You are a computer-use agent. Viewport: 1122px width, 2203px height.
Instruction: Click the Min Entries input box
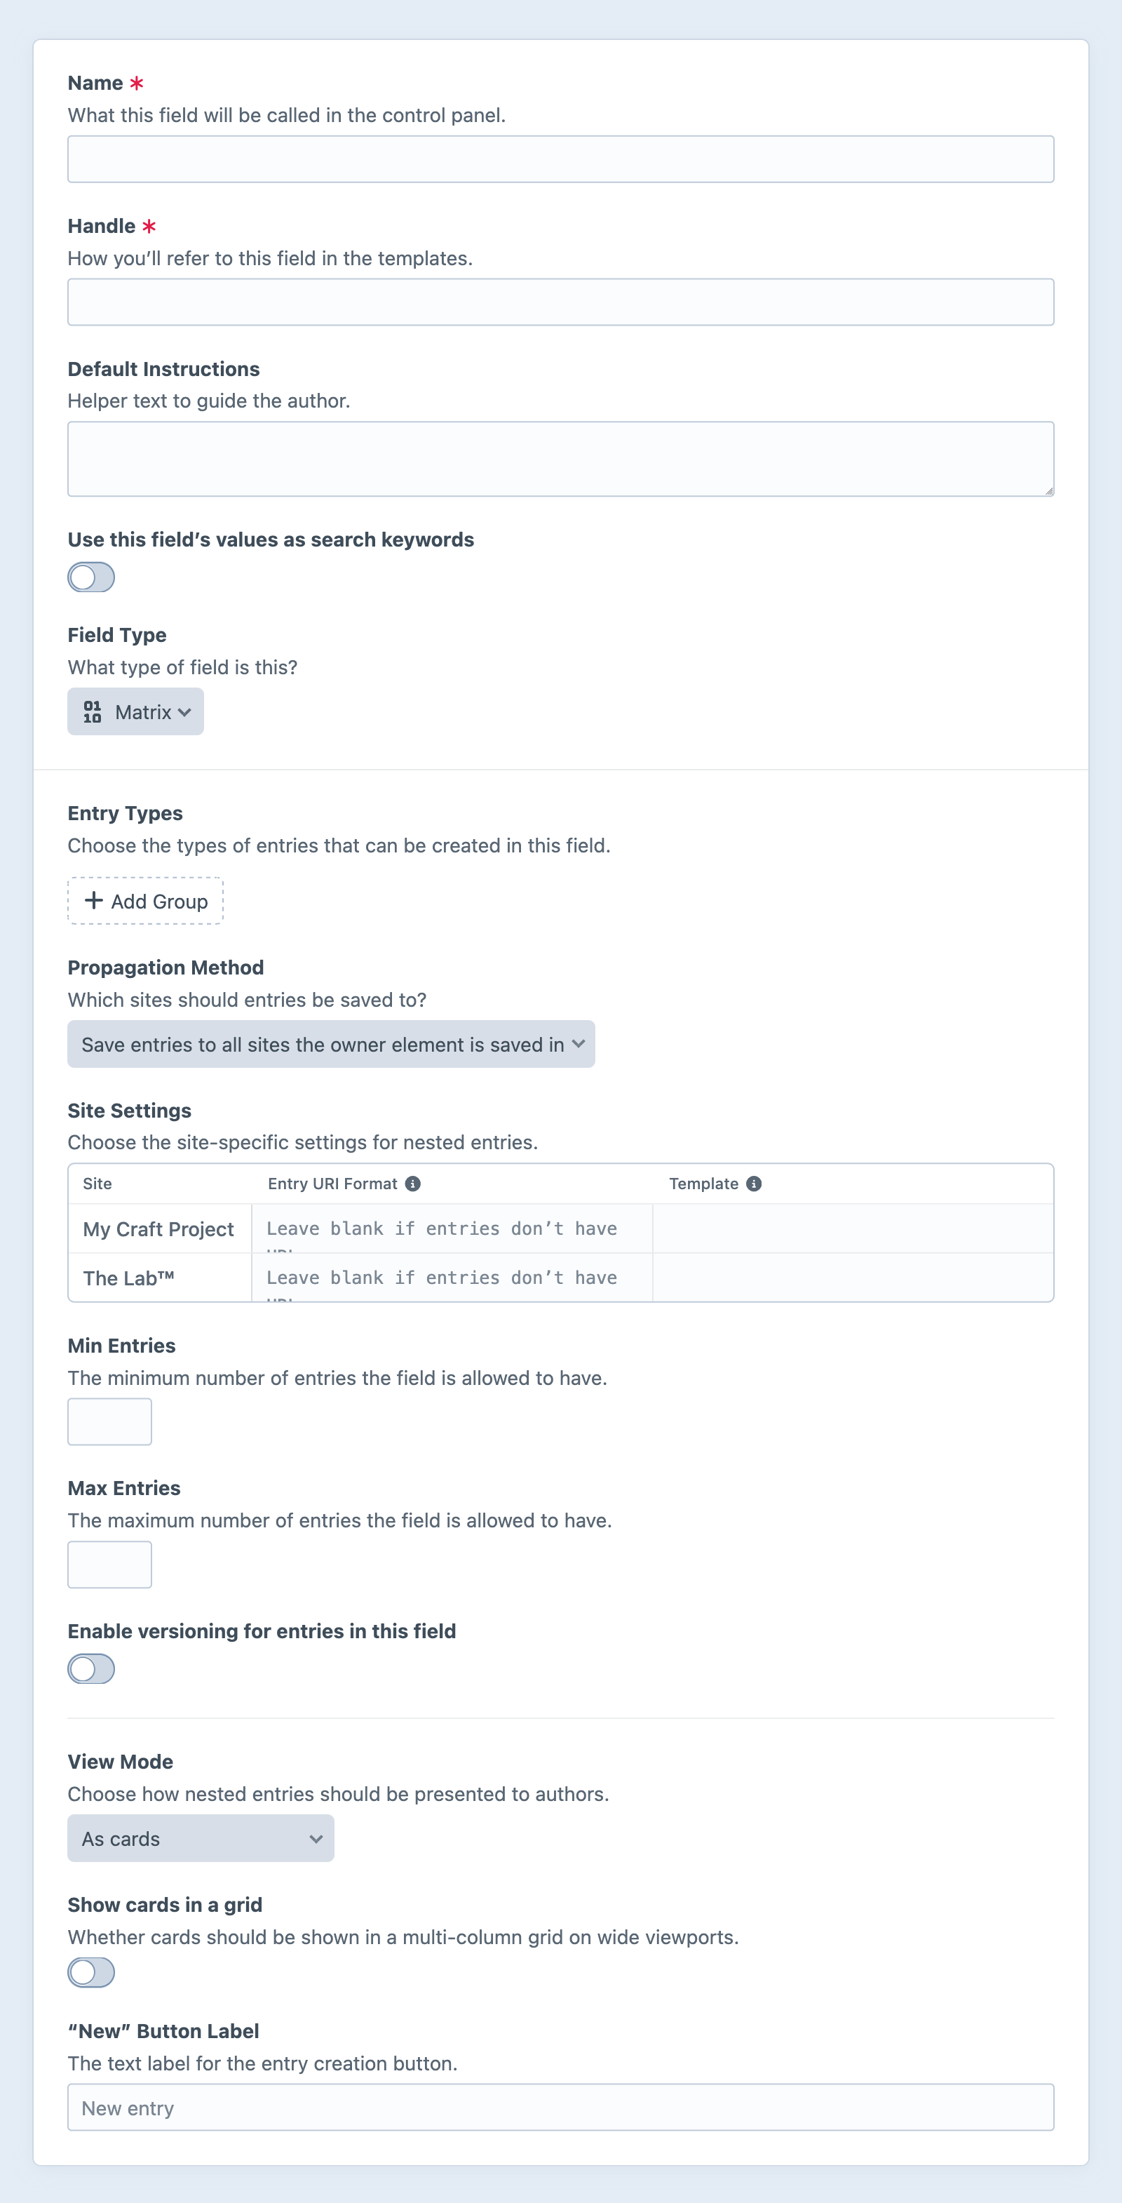click(x=109, y=1421)
